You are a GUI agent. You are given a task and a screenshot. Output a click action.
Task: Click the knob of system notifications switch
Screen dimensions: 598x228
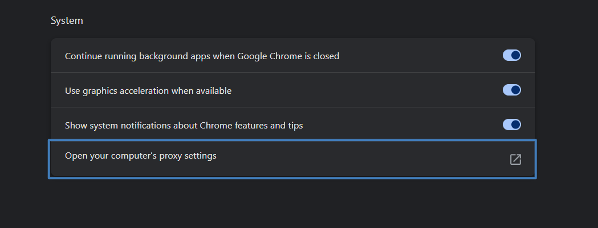[x=515, y=125]
